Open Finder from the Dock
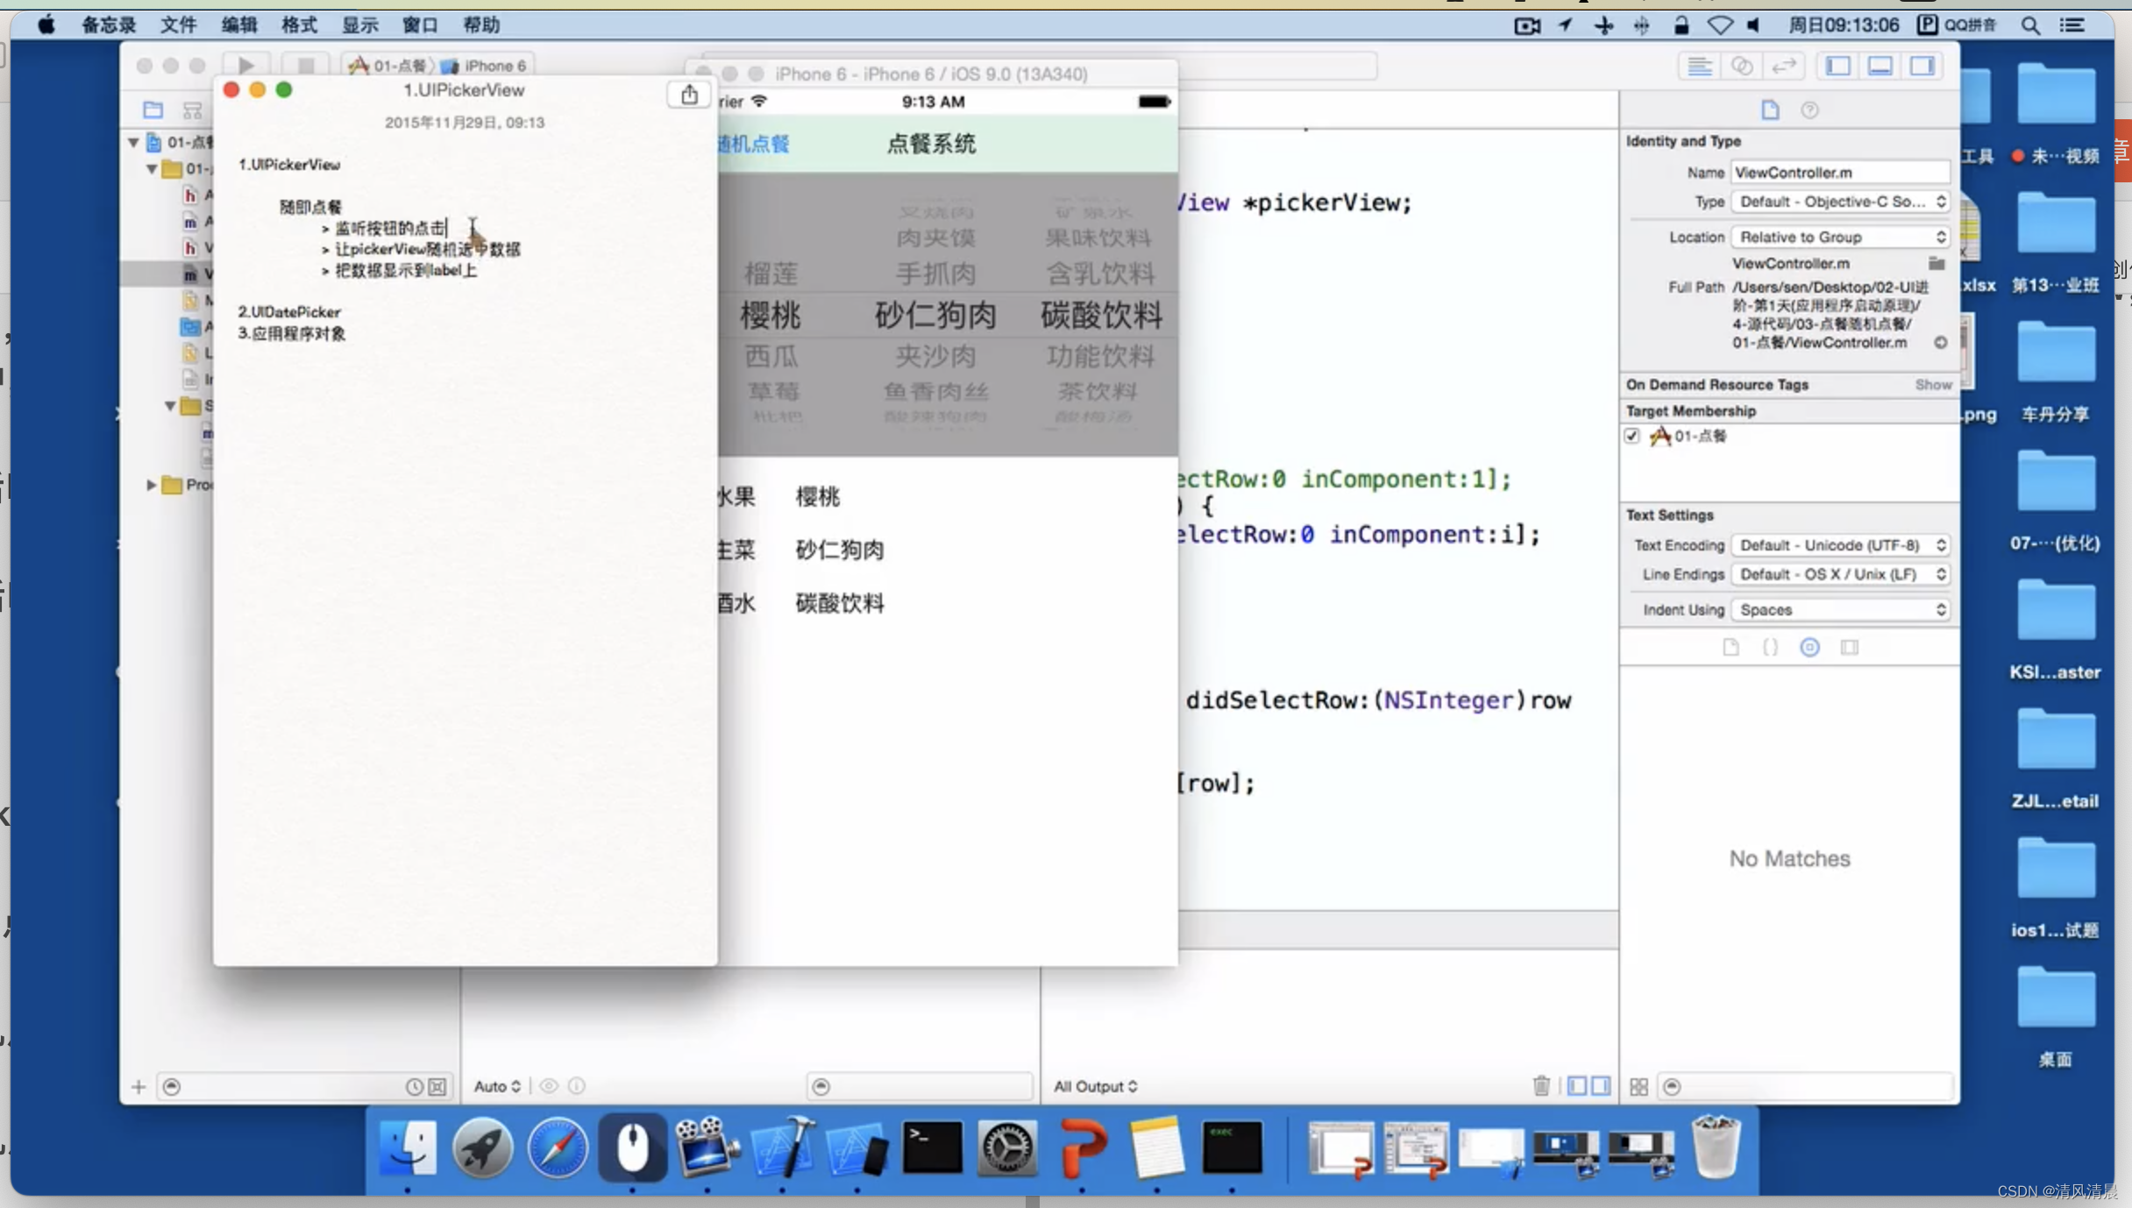 [407, 1148]
